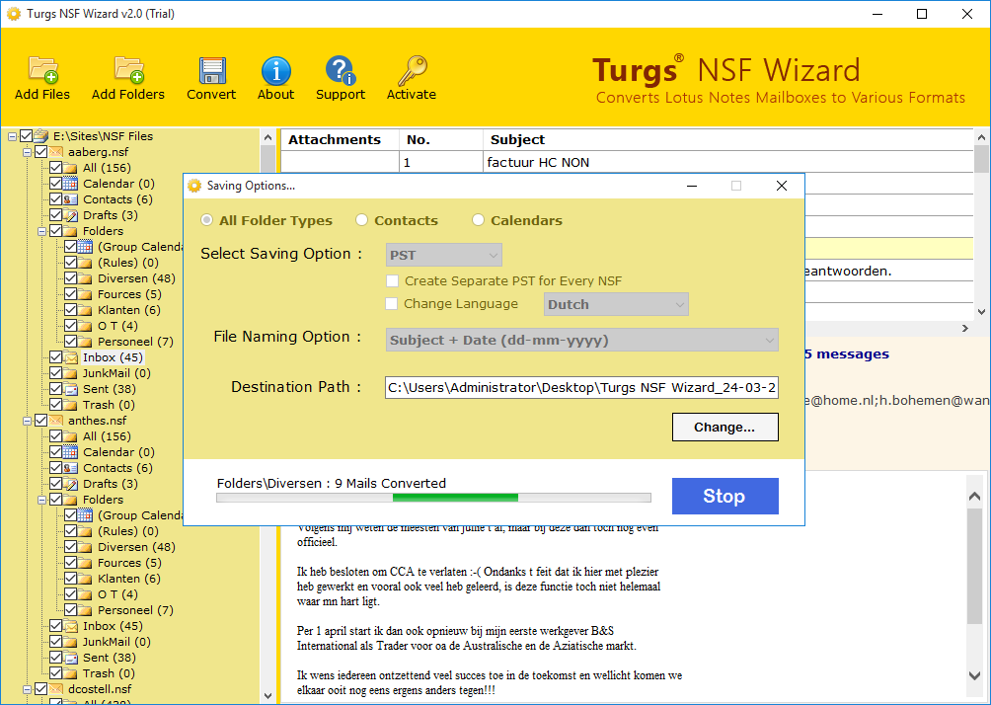
Task: Click the Saving Options dialog gear icon
Action: tap(194, 186)
